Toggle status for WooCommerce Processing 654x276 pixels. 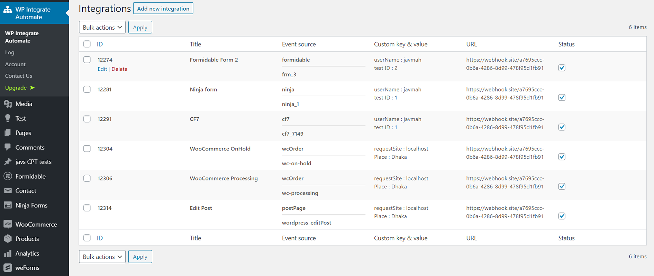click(x=562, y=187)
